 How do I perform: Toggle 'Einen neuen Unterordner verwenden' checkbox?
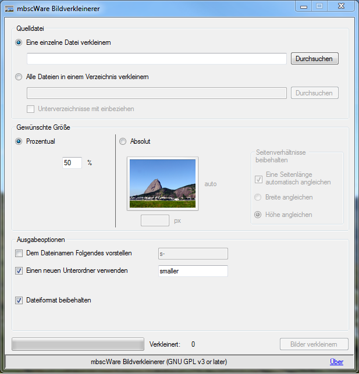(19, 270)
